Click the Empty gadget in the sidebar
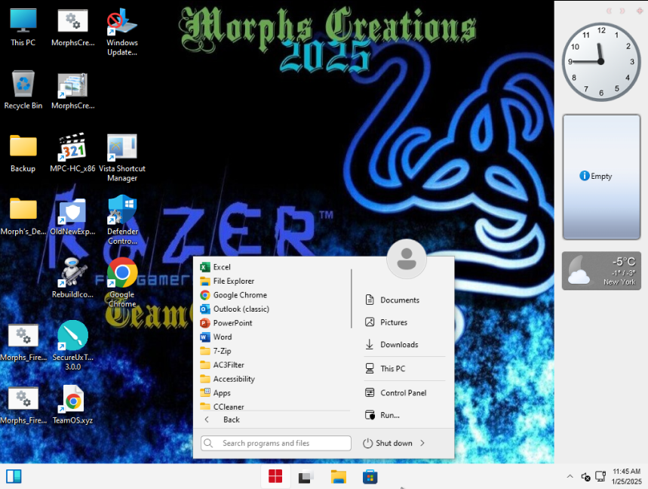 click(x=601, y=177)
